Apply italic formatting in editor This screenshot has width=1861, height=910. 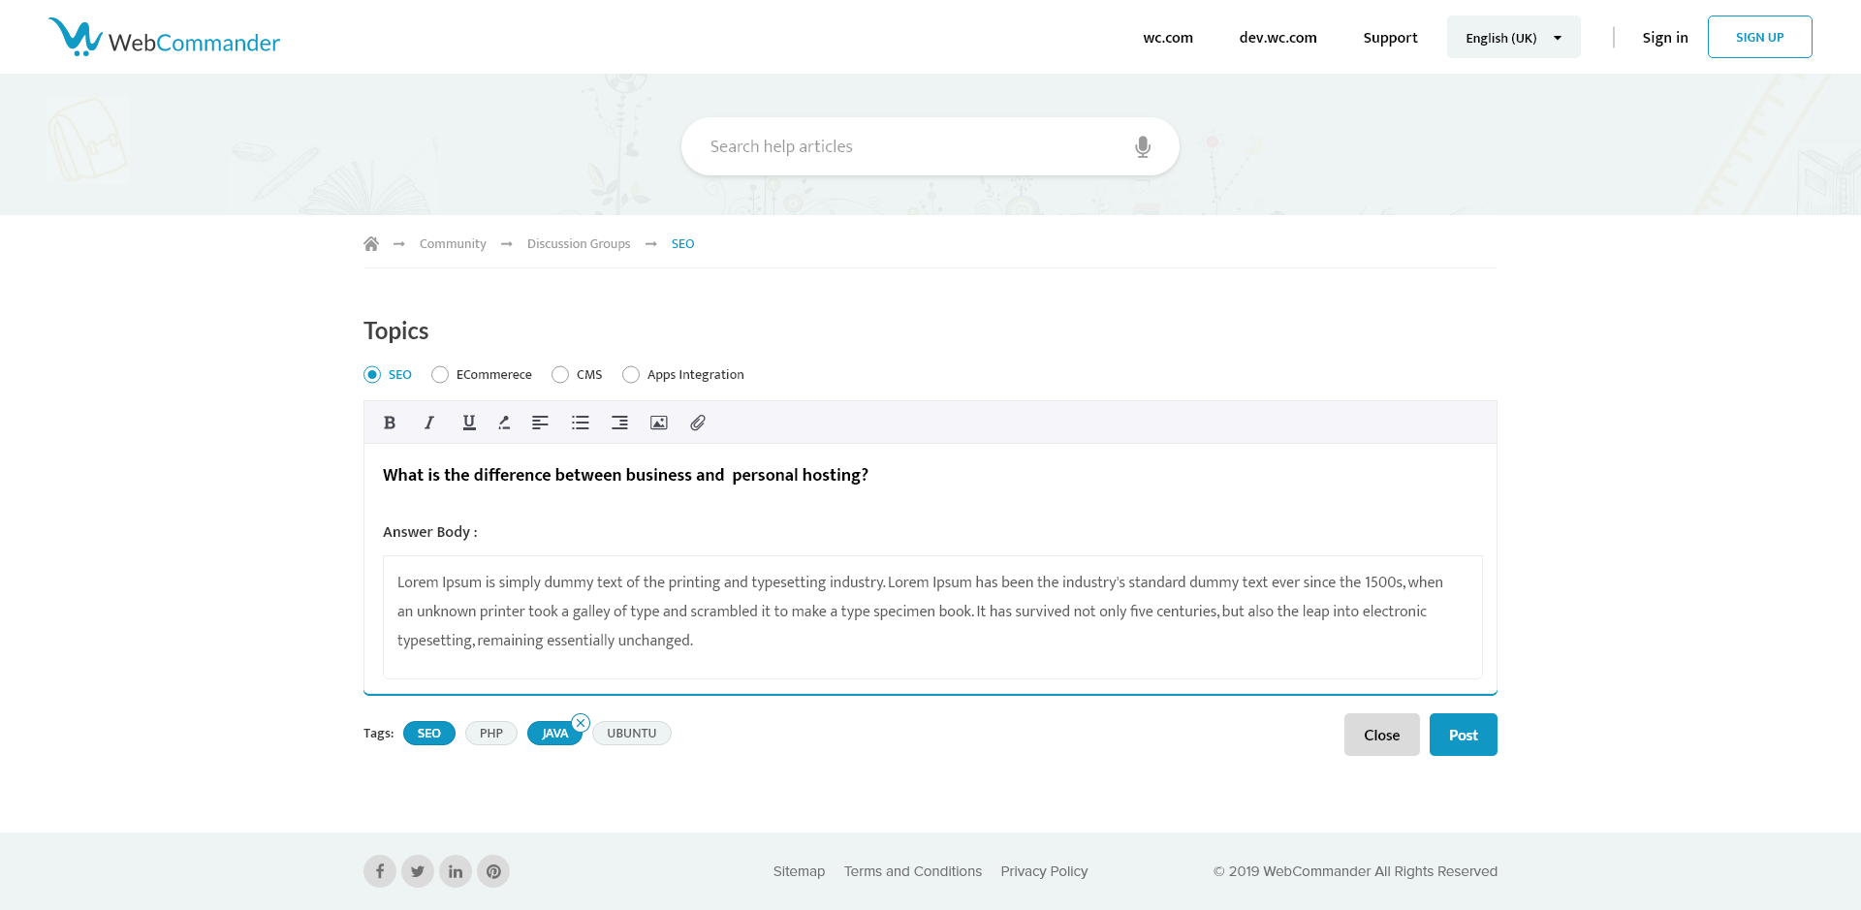(x=428, y=423)
